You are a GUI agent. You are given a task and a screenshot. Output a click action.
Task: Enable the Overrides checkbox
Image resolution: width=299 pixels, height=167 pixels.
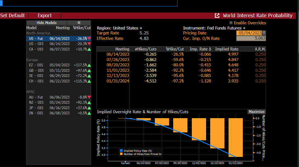(x=231, y=23)
